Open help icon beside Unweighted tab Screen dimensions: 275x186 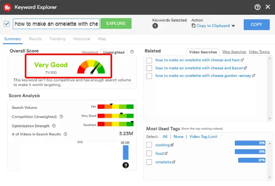coord(132,52)
